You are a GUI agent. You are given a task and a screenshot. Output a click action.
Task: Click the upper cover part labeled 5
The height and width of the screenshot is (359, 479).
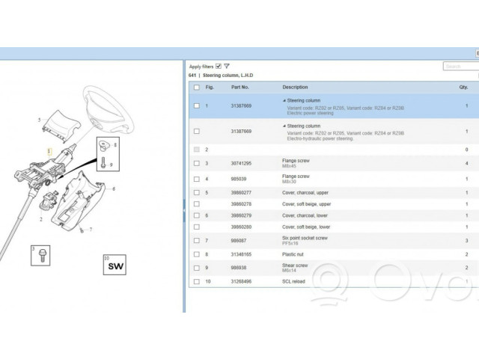58,123
